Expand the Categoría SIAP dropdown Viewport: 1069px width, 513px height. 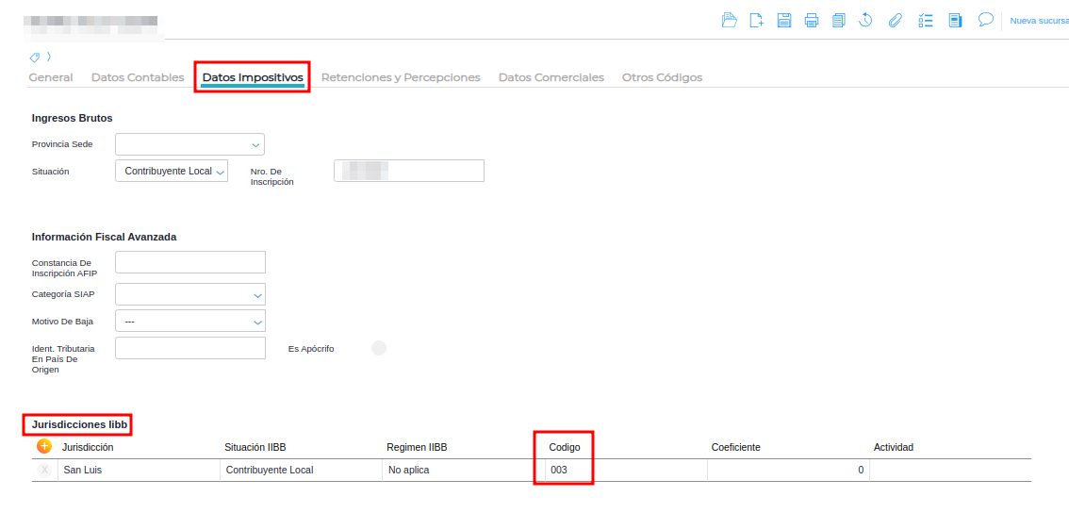tap(190, 295)
